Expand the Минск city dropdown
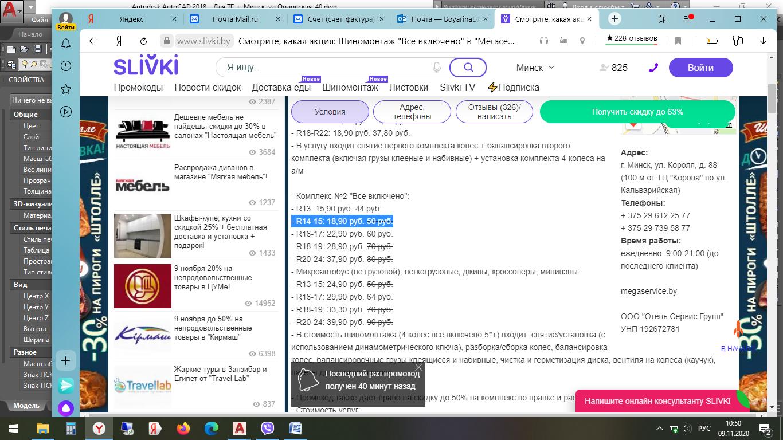The image size is (783, 440). coord(535,68)
